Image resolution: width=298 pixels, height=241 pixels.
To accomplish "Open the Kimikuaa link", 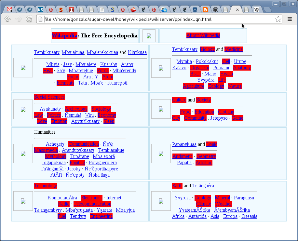I will tap(137, 52).
